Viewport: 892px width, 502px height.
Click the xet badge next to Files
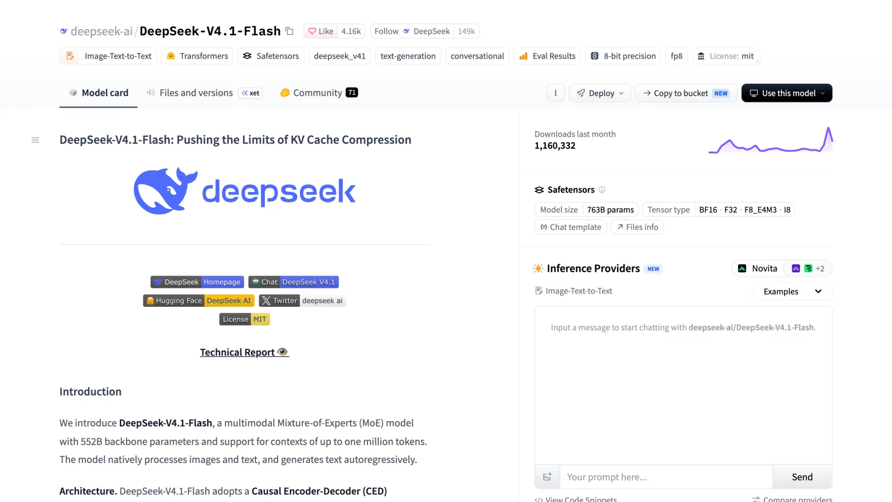click(x=250, y=93)
